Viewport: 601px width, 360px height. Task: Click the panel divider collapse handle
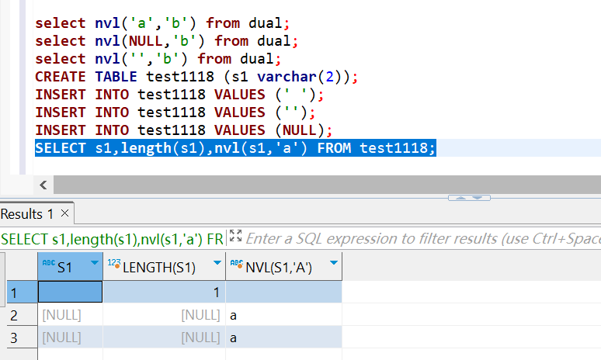[x=469, y=198]
